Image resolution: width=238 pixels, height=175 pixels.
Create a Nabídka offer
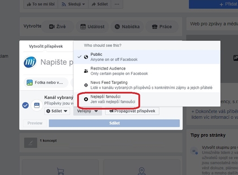pos(127,27)
